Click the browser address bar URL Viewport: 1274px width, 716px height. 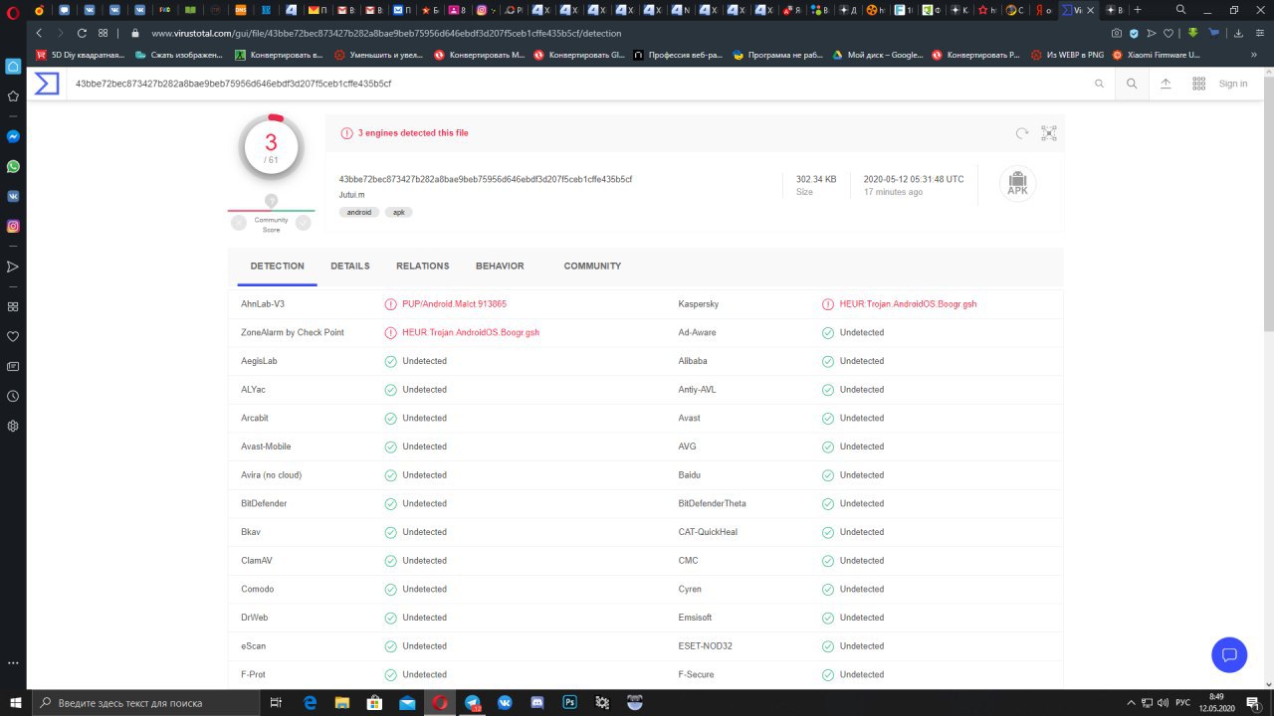coord(386,33)
